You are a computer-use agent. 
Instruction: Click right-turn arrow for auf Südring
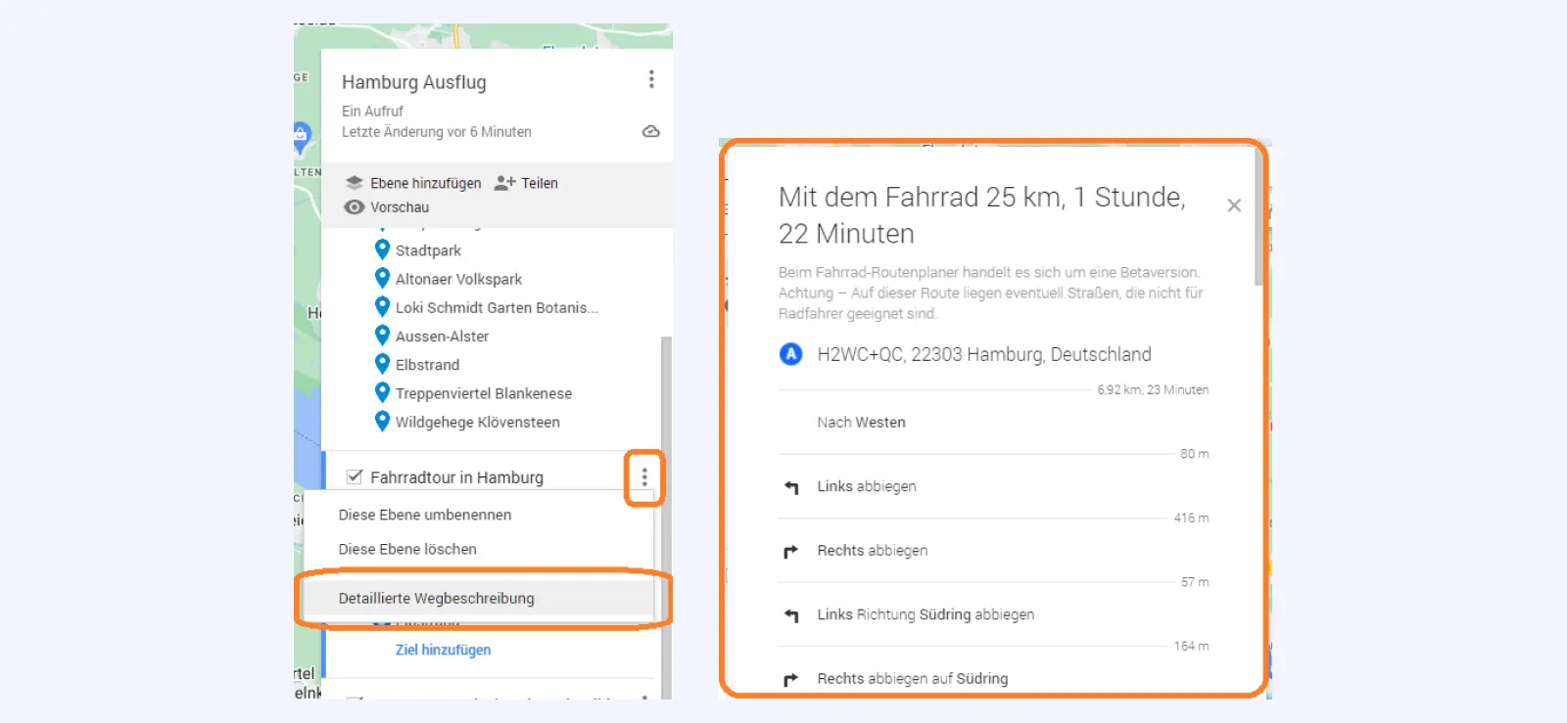click(x=791, y=679)
